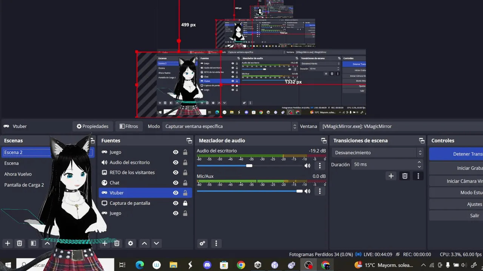Adjust Audio del escritorio volume slider
The height and width of the screenshot is (271, 483).
(x=249, y=166)
